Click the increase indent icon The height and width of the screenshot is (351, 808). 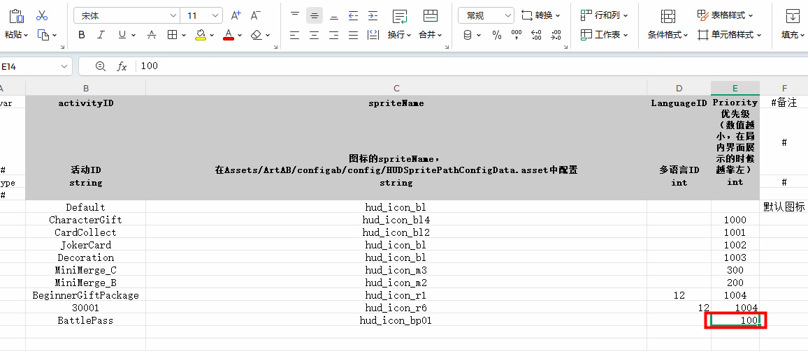pyautogui.click(x=373, y=15)
